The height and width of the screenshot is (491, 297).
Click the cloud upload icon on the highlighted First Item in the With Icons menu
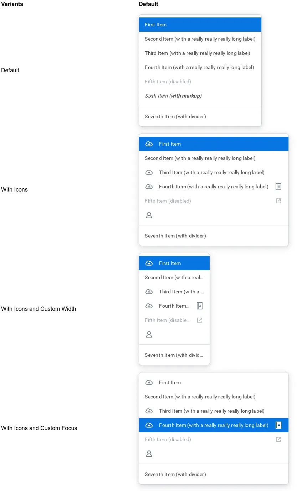point(149,144)
